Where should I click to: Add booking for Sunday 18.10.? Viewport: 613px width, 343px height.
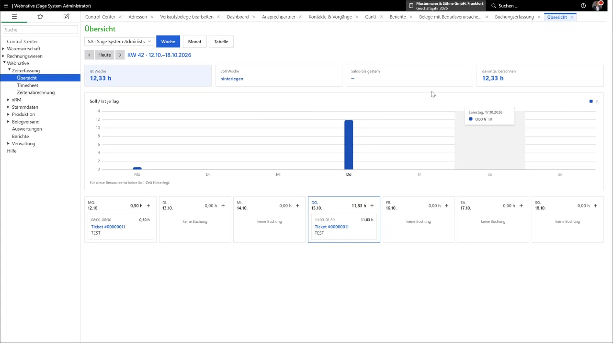point(596,206)
